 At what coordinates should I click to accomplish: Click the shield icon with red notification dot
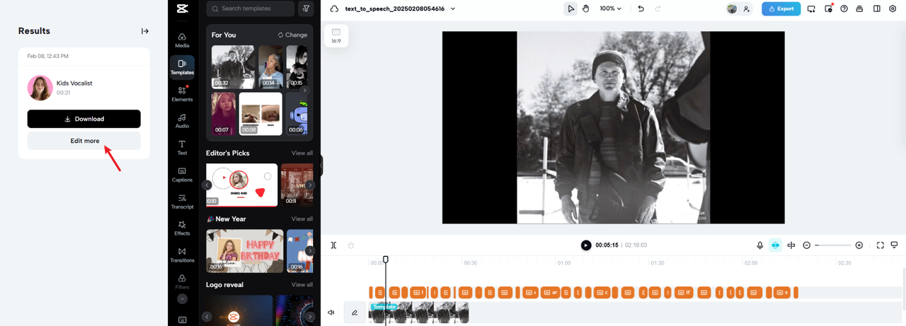click(x=828, y=8)
